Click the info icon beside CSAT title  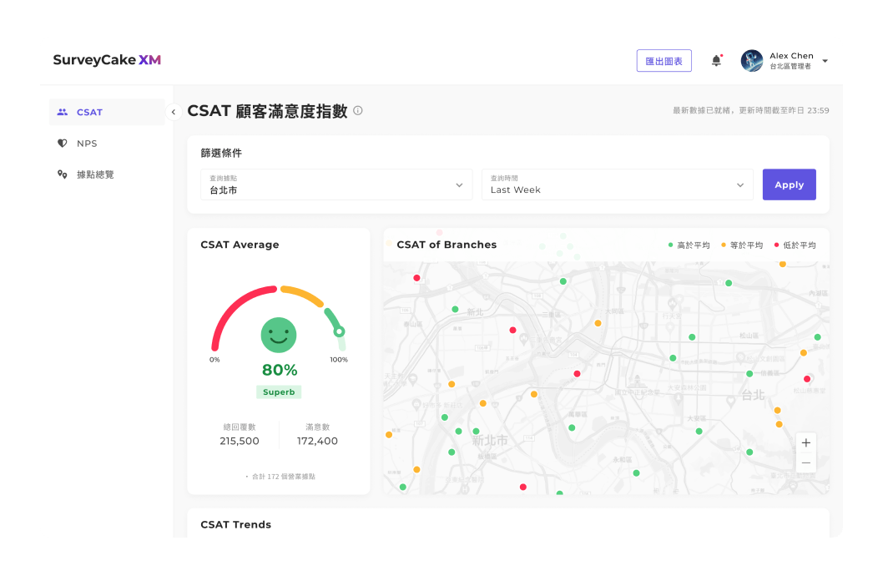pyautogui.click(x=358, y=110)
